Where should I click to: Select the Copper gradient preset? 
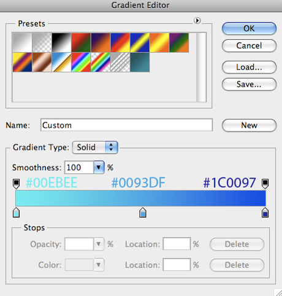(x=42, y=62)
